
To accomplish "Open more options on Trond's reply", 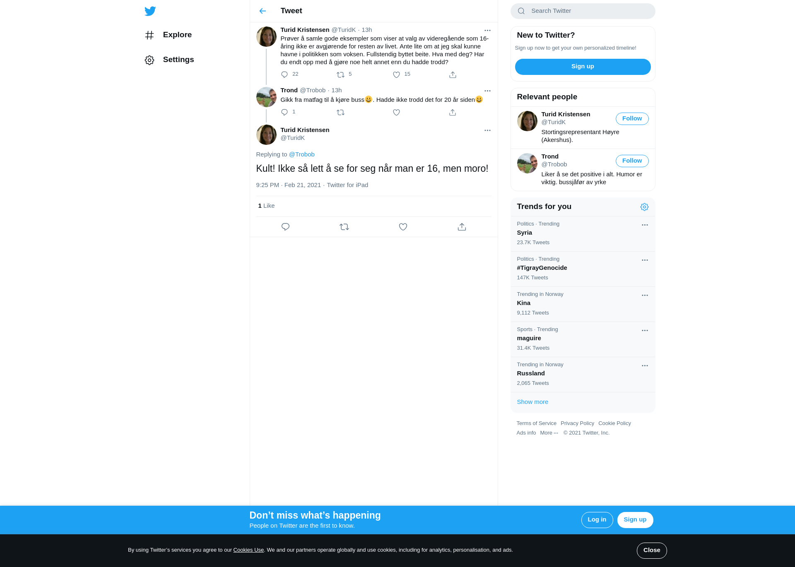I will tap(487, 91).
